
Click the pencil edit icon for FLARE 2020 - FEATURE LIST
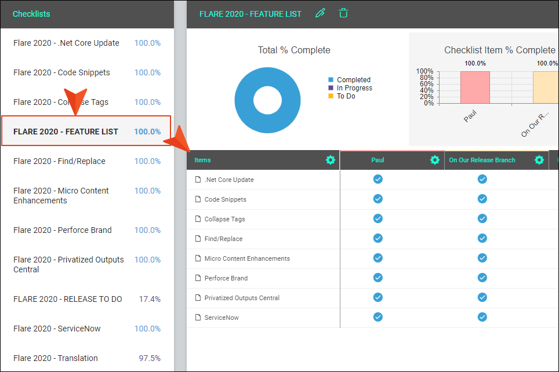(x=320, y=13)
